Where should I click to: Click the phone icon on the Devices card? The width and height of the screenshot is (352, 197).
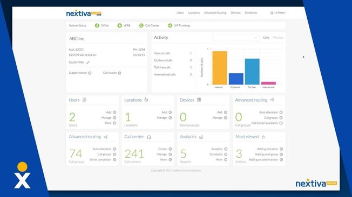click(x=199, y=100)
